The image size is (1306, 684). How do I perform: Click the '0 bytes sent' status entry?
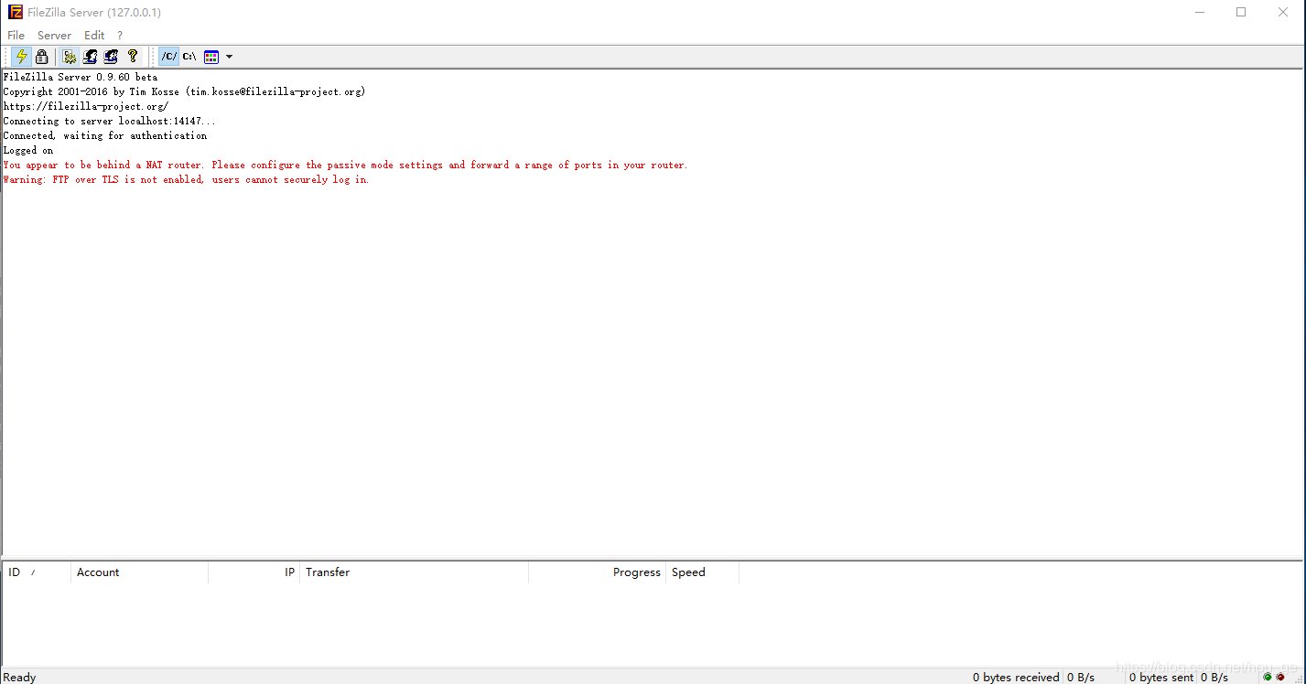pos(1160,678)
